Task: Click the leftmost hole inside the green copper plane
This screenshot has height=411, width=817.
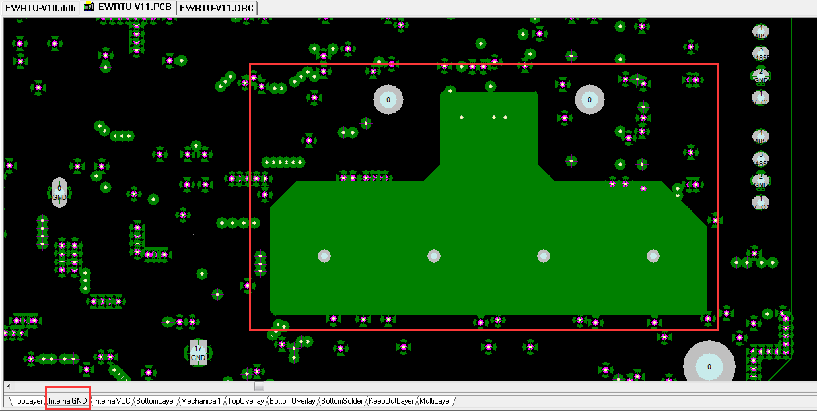Action: [324, 256]
